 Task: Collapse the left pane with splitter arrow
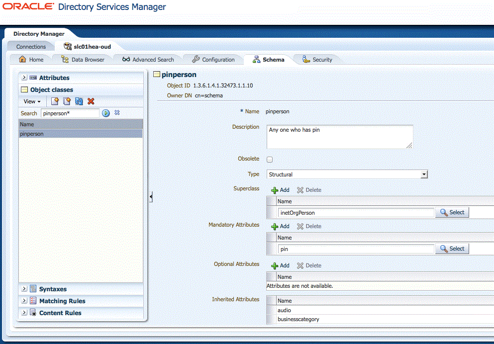coord(151,197)
